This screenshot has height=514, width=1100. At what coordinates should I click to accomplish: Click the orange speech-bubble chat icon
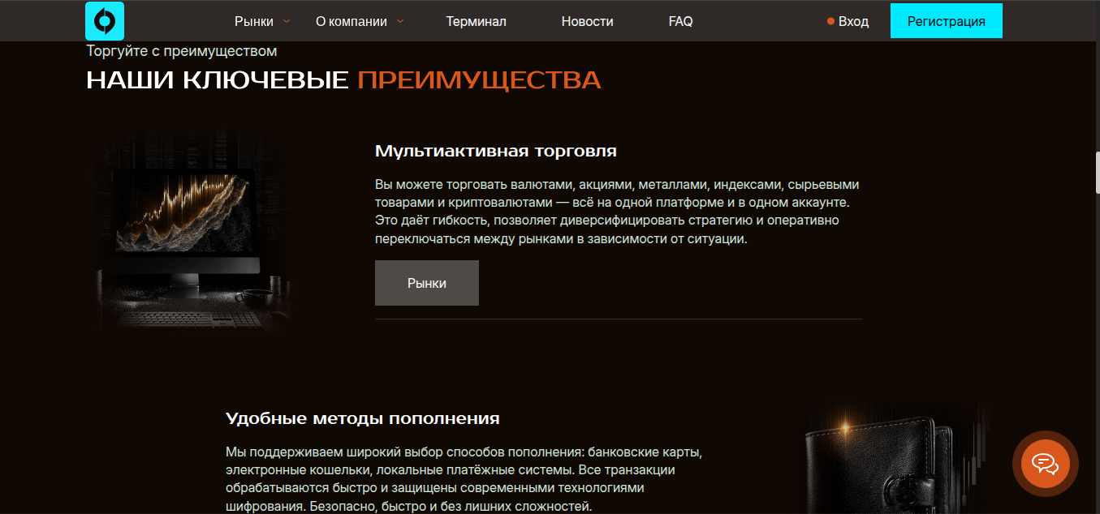click(x=1045, y=464)
